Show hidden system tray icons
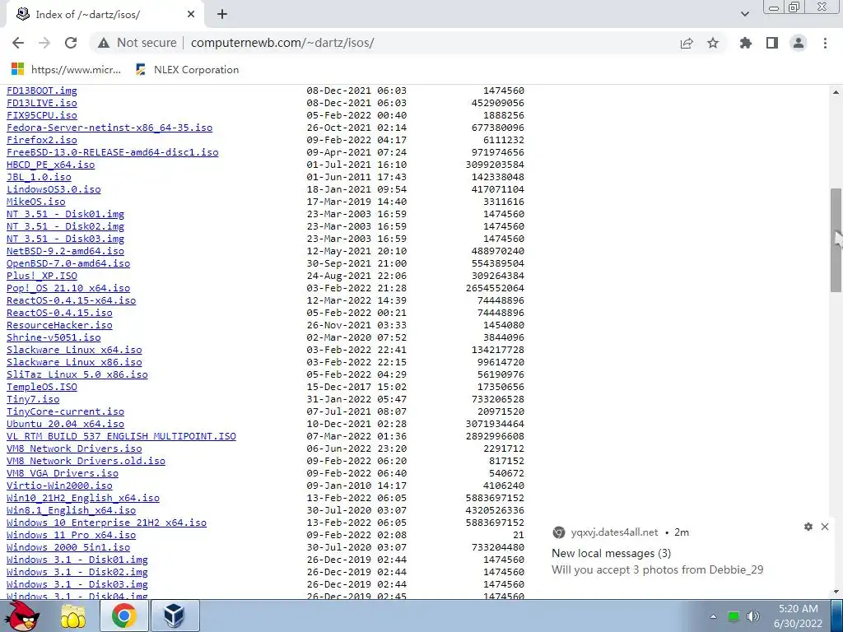The image size is (843, 632). click(713, 616)
